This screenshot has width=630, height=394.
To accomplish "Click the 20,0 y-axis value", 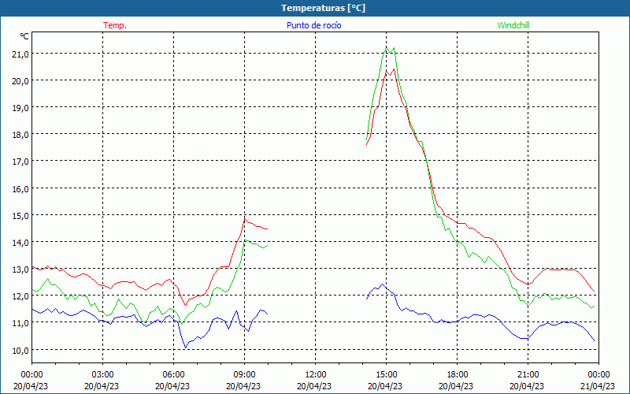I will point(20,81).
